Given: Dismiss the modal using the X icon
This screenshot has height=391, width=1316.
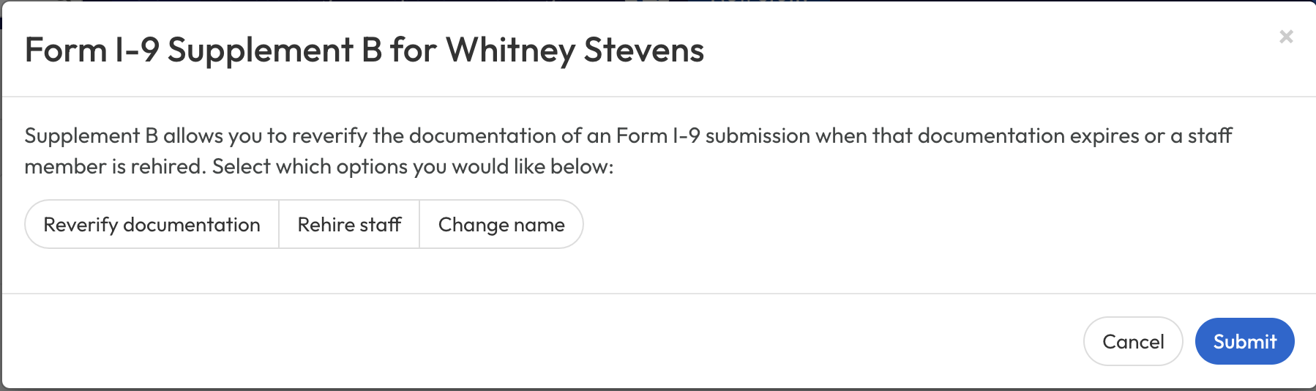Looking at the screenshot, I should [1286, 37].
